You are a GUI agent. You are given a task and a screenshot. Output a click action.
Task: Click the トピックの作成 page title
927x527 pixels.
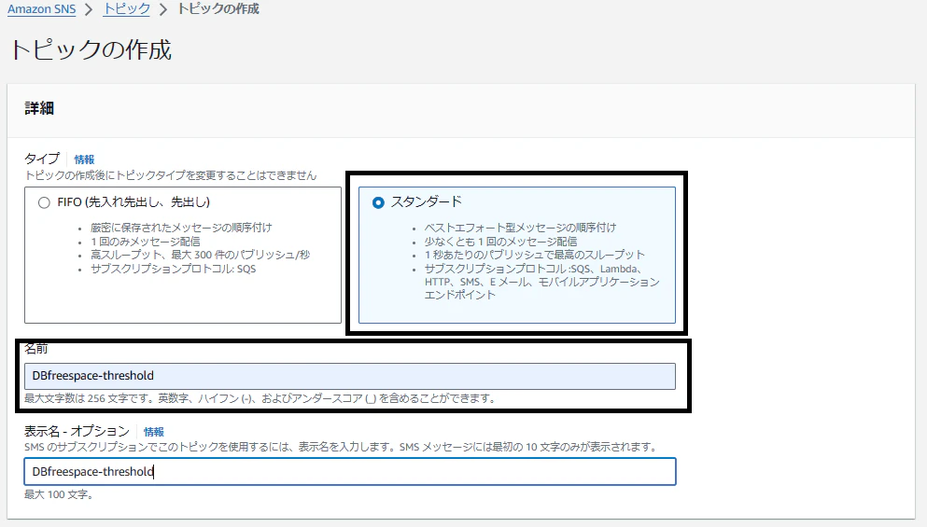point(91,49)
